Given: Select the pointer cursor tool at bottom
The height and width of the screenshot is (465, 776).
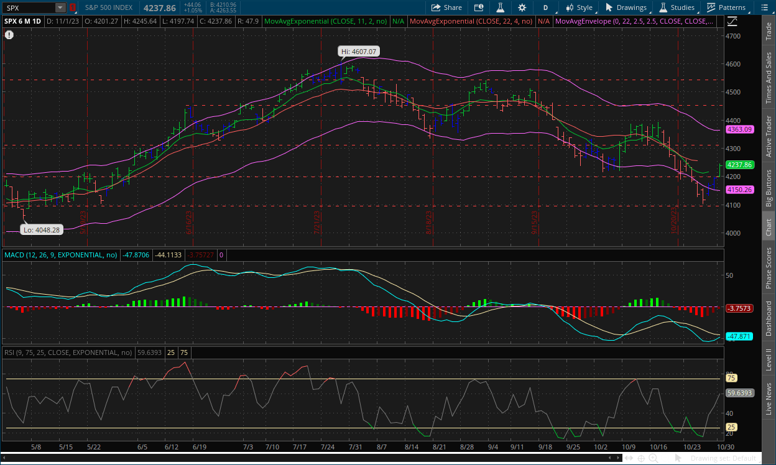Looking at the screenshot, I should [x=679, y=458].
